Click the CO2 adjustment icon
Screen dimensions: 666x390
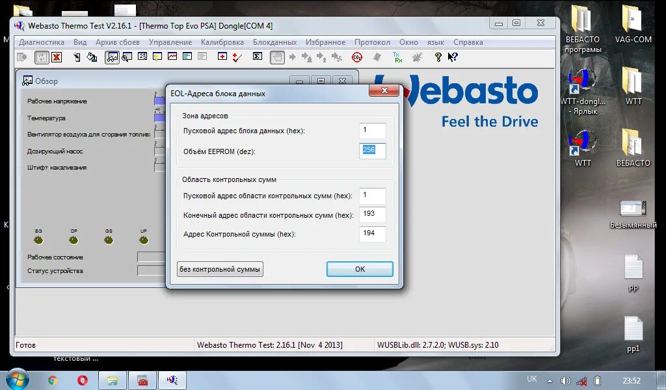pos(357,57)
